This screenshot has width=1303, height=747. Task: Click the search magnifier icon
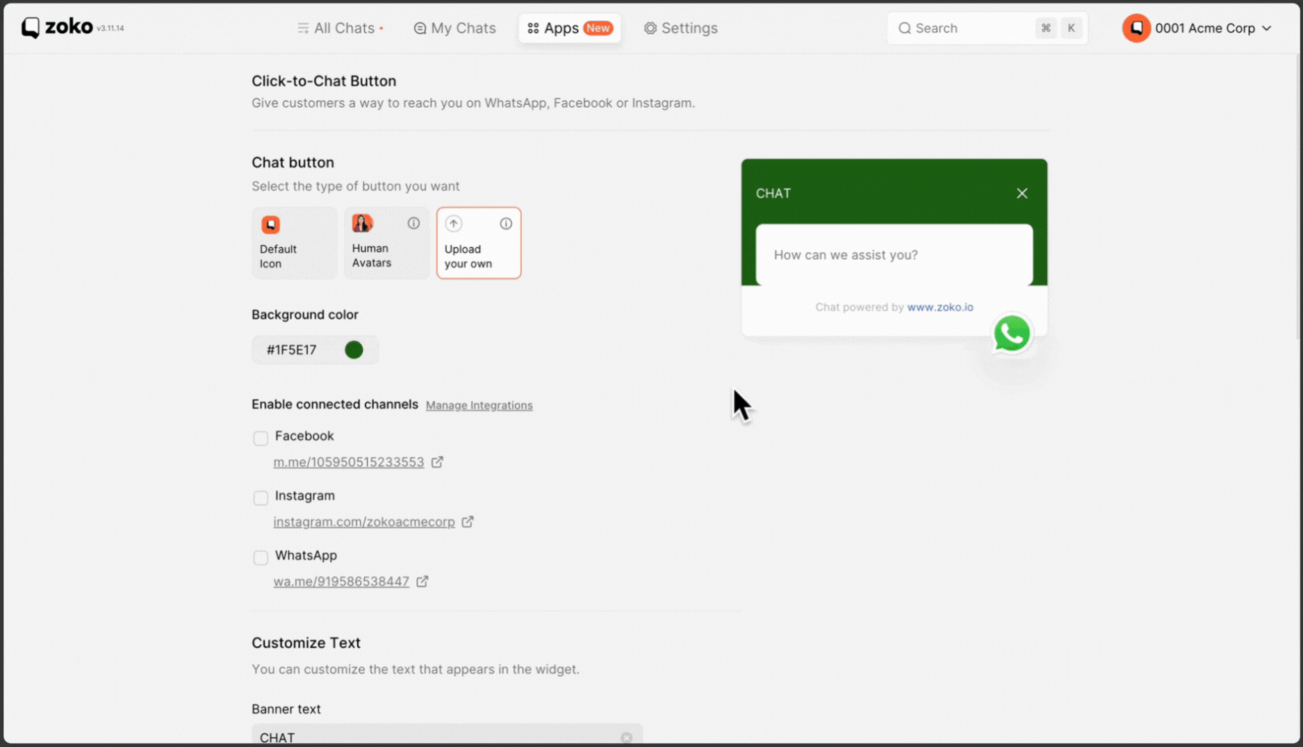(x=904, y=28)
